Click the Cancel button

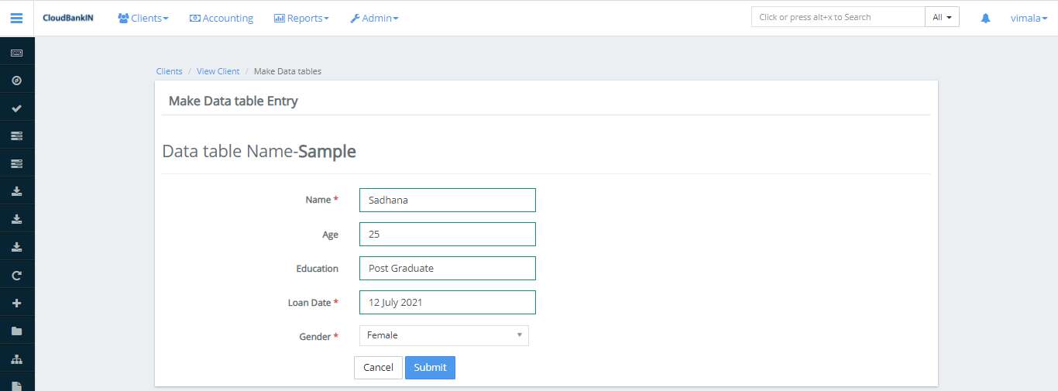tap(378, 368)
